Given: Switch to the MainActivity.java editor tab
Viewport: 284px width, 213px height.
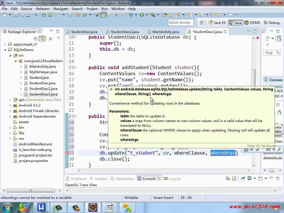Looking at the screenshot, I should pos(164,32).
